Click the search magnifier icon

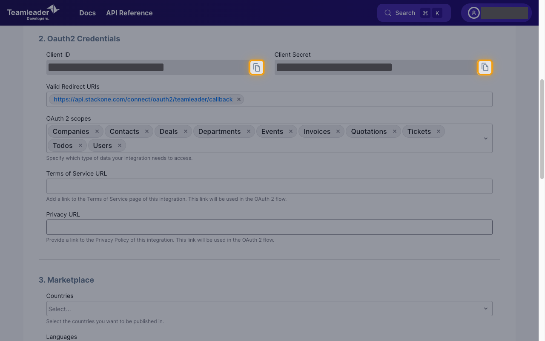pyautogui.click(x=388, y=13)
